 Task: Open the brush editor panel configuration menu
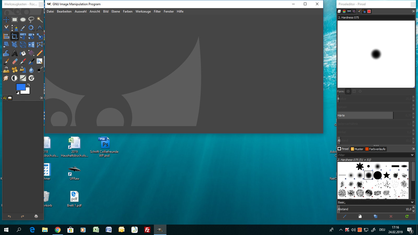click(413, 11)
